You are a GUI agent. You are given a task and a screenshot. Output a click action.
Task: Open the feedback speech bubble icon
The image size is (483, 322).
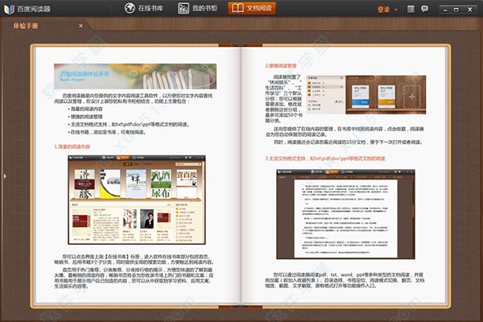[425, 9]
